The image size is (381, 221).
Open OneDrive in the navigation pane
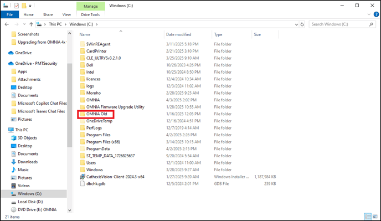coord(23,53)
